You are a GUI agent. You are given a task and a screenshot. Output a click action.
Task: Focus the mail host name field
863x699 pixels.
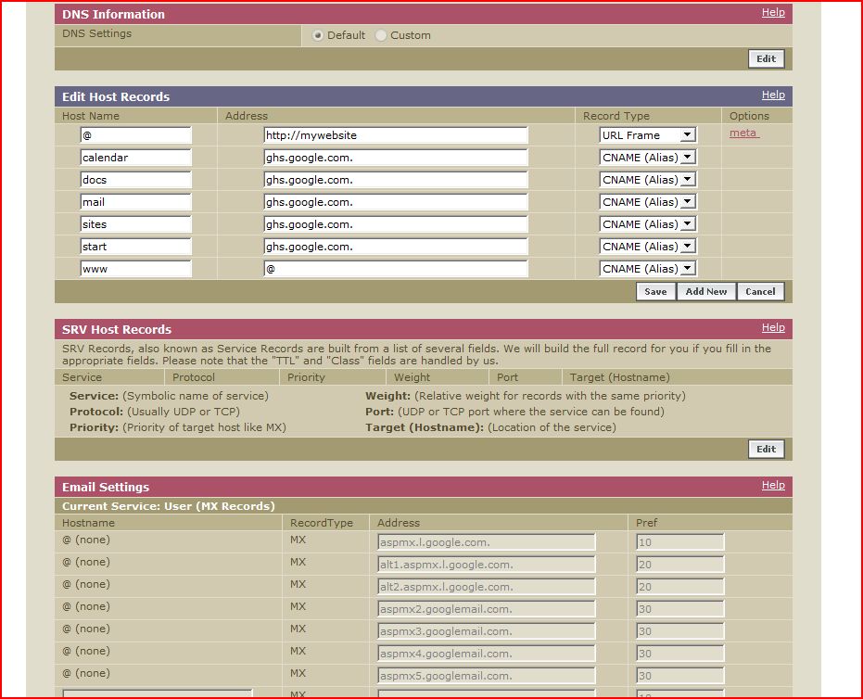click(x=136, y=202)
